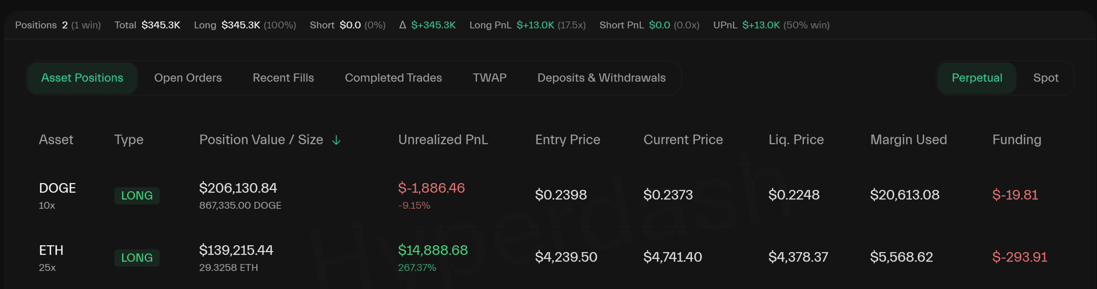Viewport: 1097px width, 289px height.
Task: Click the Current Price column header
Action: click(683, 140)
